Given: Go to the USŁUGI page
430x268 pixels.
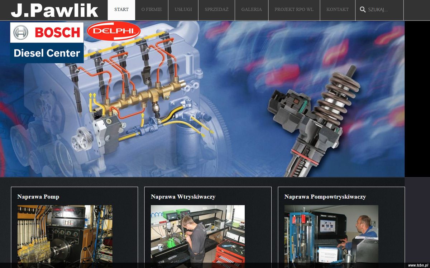Looking at the screenshot, I should point(183,10).
